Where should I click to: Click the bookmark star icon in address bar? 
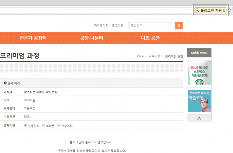230,10
